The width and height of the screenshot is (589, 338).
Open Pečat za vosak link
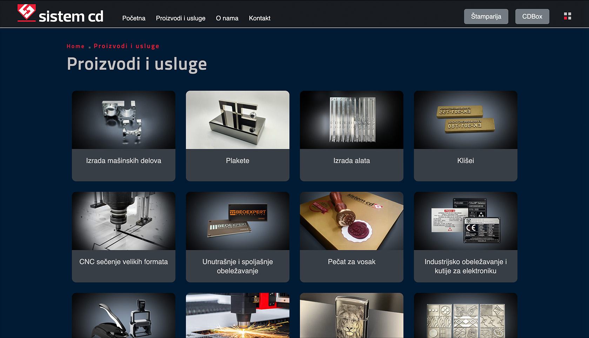352,262
